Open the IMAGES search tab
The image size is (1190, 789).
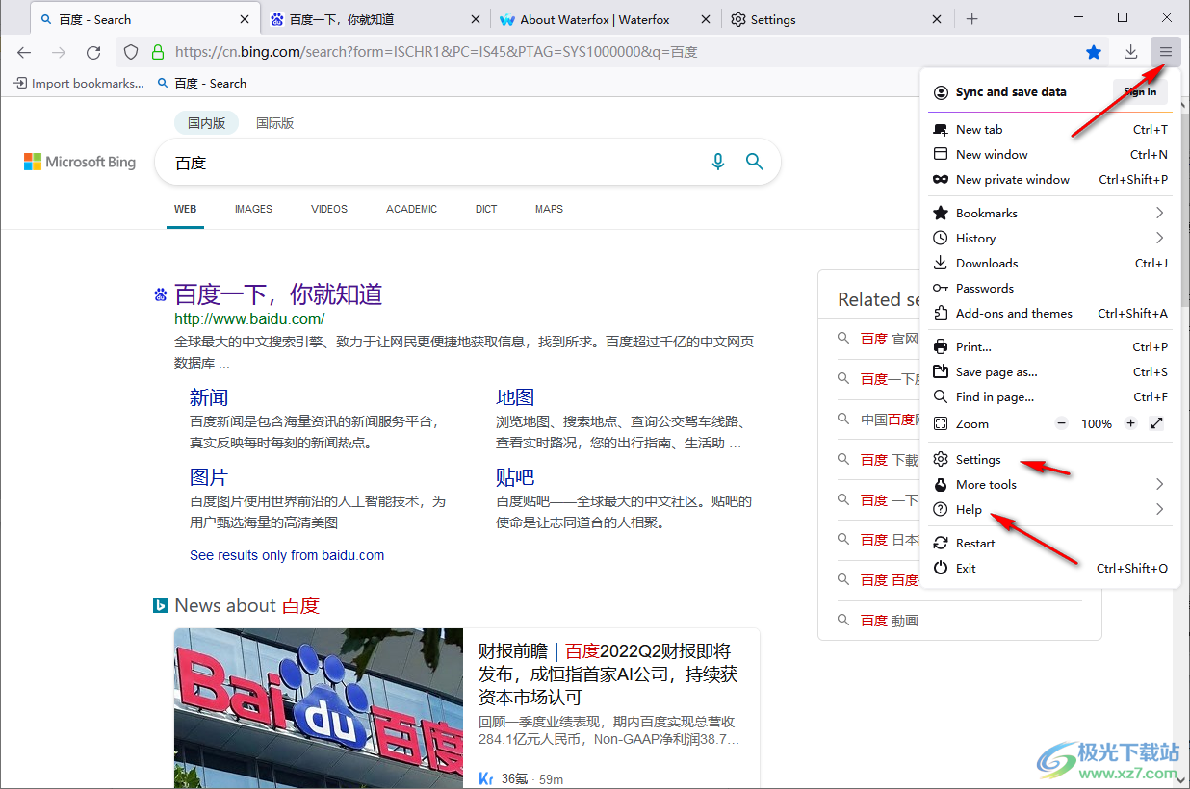click(253, 209)
